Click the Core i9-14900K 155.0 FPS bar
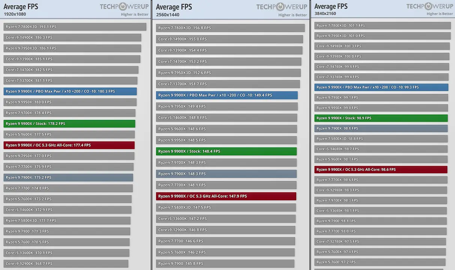455x270 pixels. coord(229,39)
